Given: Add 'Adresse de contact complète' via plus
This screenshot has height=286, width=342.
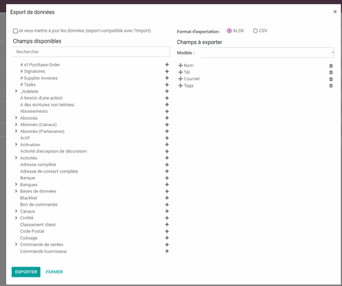Looking at the screenshot, I should pyautogui.click(x=167, y=172).
